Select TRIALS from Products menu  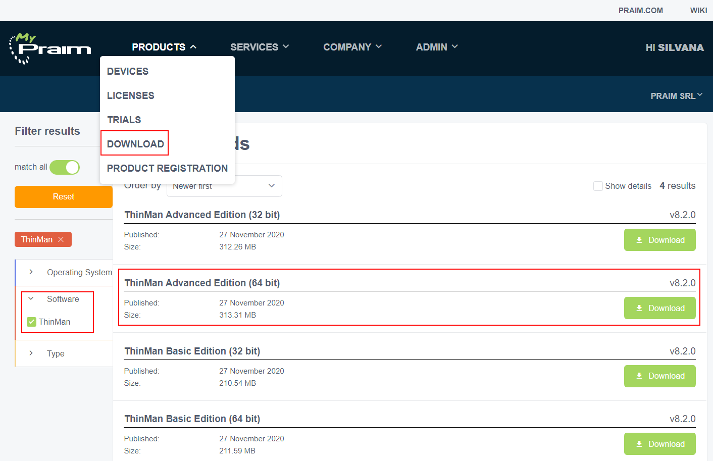point(124,120)
